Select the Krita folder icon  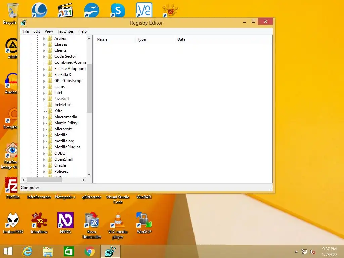coord(50,111)
